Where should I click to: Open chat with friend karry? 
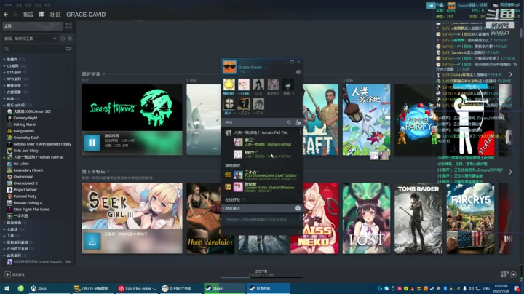click(x=263, y=154)
